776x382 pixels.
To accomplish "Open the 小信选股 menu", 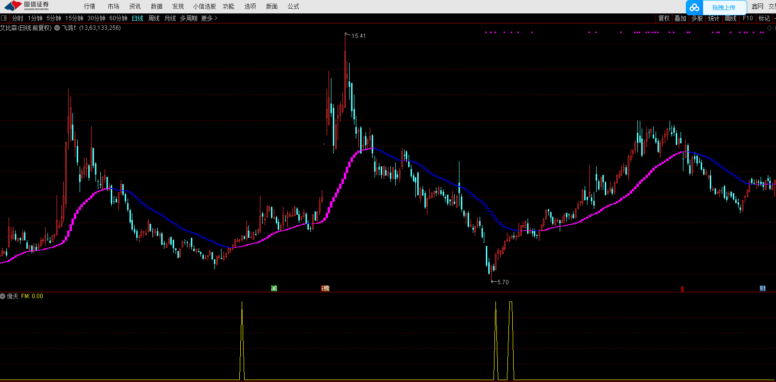I will (205, 6).
